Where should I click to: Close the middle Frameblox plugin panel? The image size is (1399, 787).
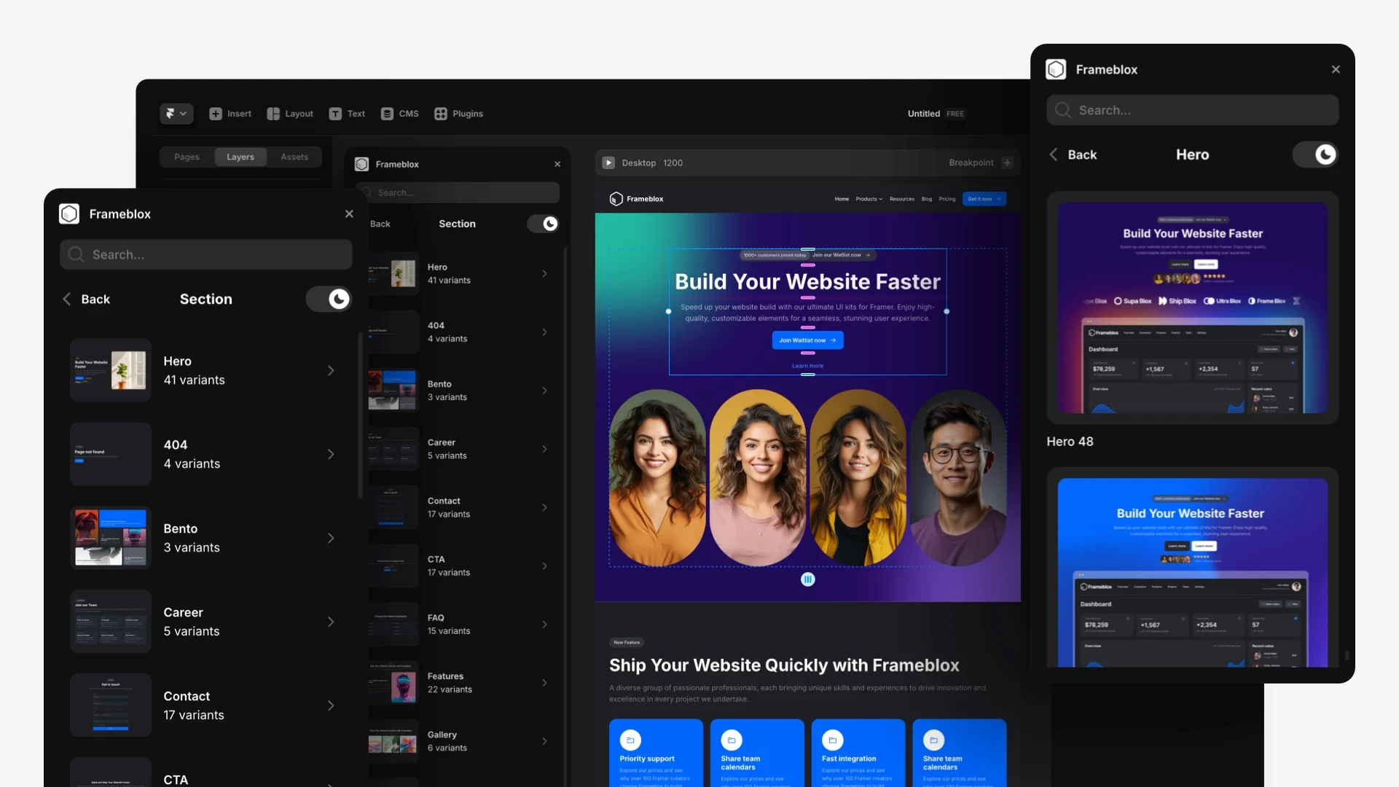coord(557,164)
